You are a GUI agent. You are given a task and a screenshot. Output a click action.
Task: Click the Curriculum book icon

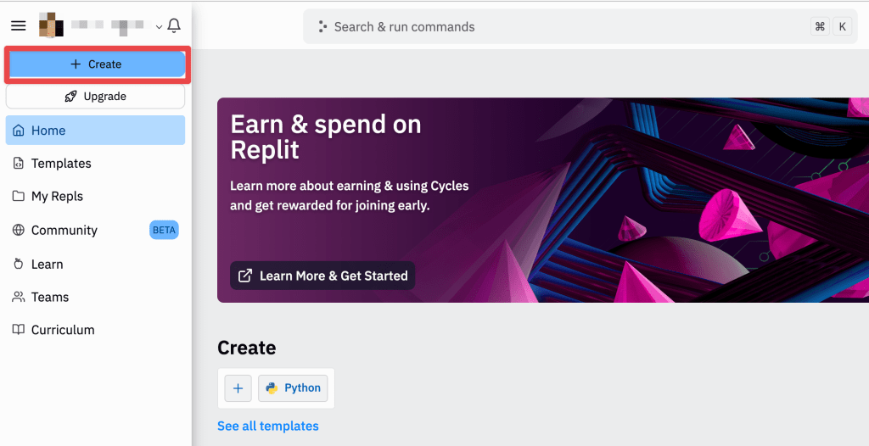tap(19, 330)
